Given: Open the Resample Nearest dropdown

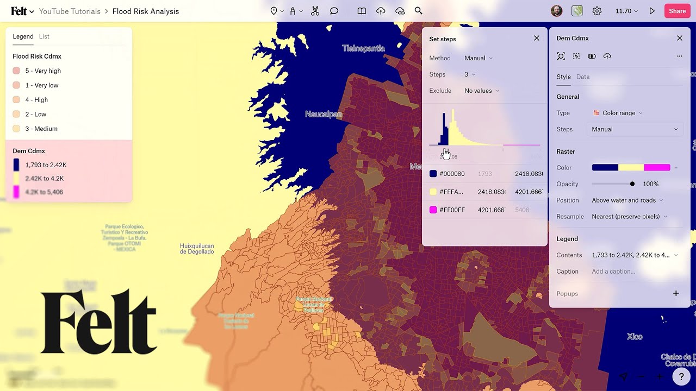Looking at the screenshot, I should (630, 217).
